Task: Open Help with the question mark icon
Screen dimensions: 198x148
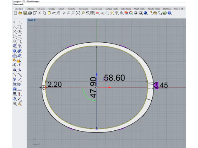Action: (170, 13)
